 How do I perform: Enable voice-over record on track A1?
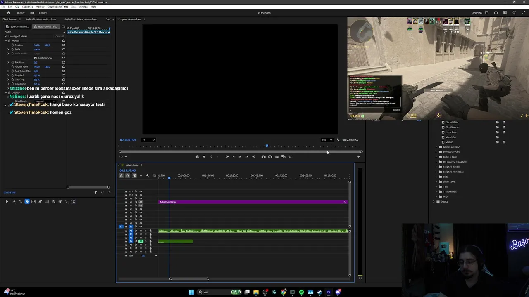[150, 231]
